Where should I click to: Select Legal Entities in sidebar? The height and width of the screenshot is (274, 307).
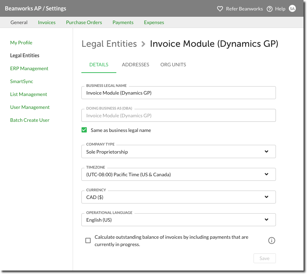[x=25, y=55]
